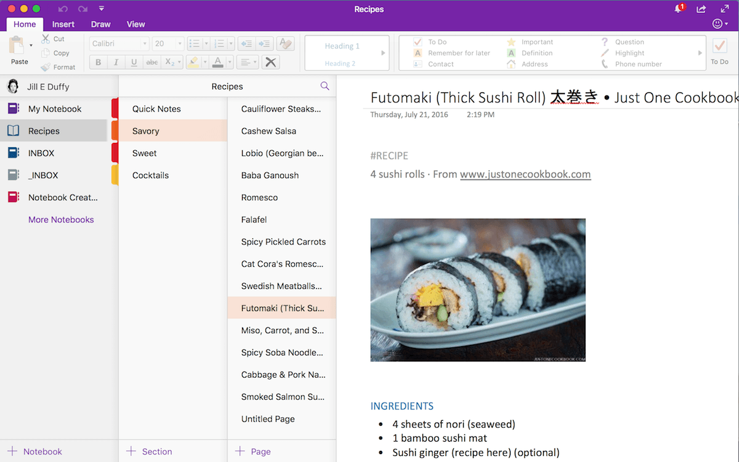Open the Cocktails section
The height and width of the screenshot is (462, 739).
[173, 175]
